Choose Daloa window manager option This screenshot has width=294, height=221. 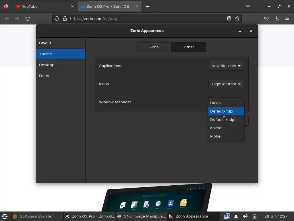[x=226, y=103]
